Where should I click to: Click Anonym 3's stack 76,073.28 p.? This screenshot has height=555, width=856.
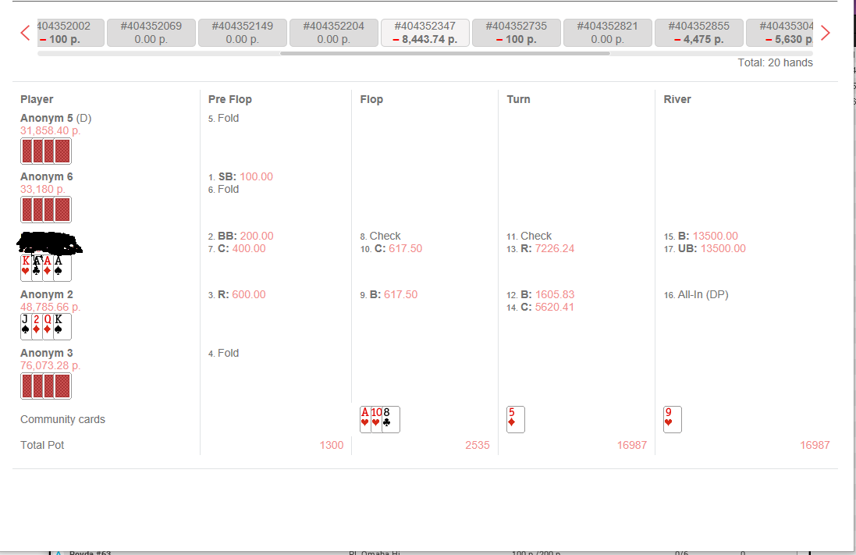pyautogui.click(x=50, y=365)
